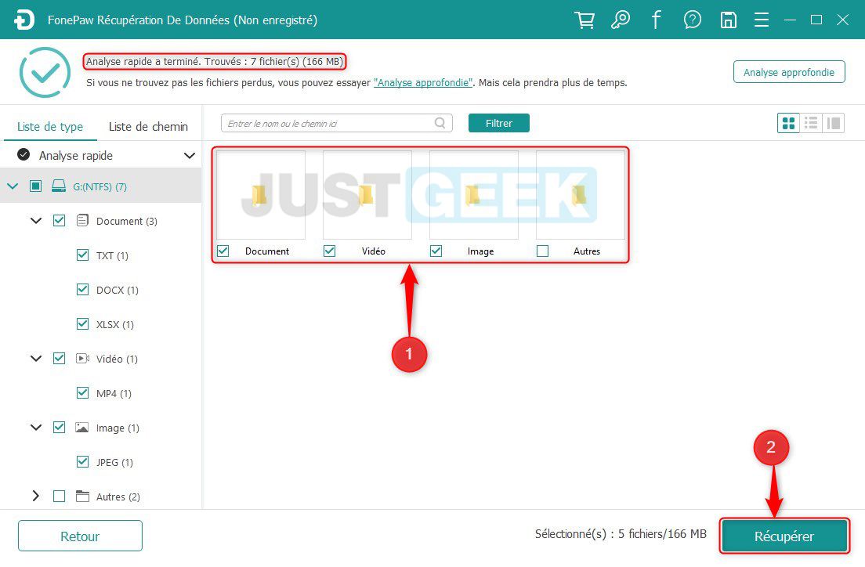
Task: Click the Analyse approfondie button
Action: point(789,72)
